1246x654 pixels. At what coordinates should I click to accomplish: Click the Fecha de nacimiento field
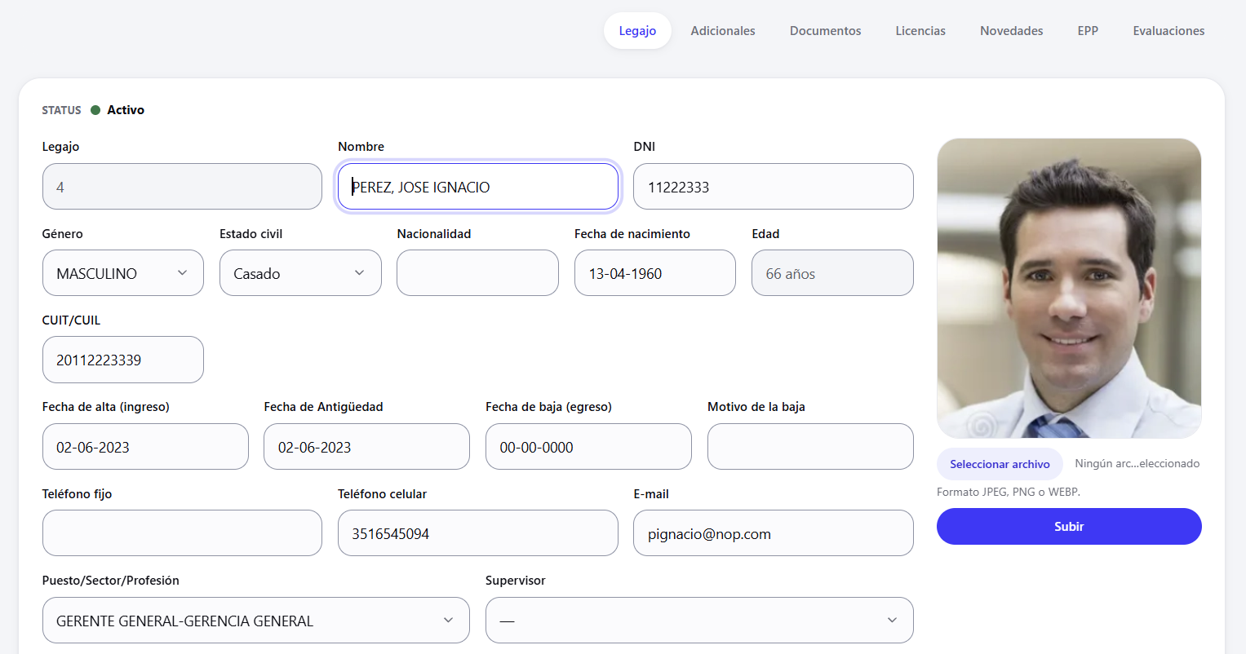655,273
